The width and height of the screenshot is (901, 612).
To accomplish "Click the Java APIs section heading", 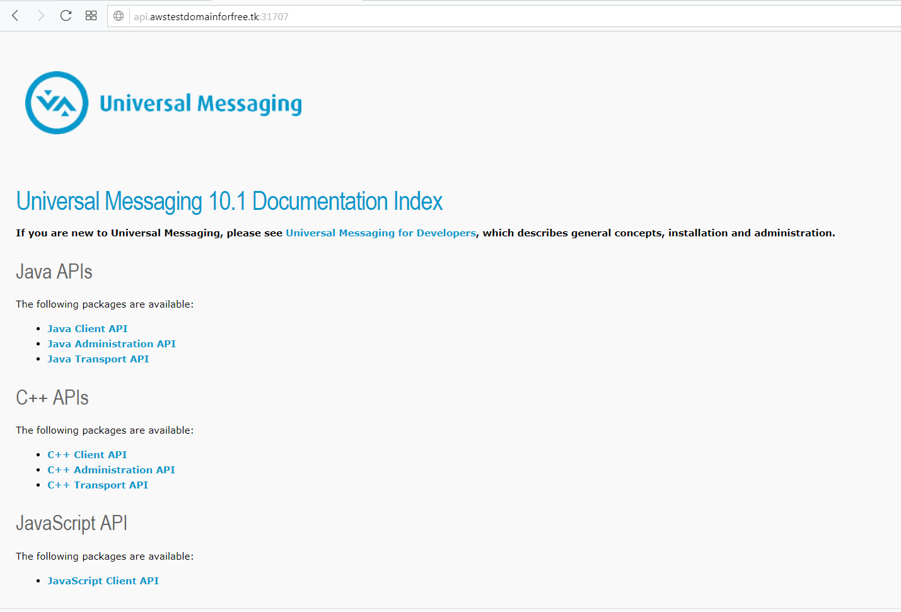I will tap(54, 272).
